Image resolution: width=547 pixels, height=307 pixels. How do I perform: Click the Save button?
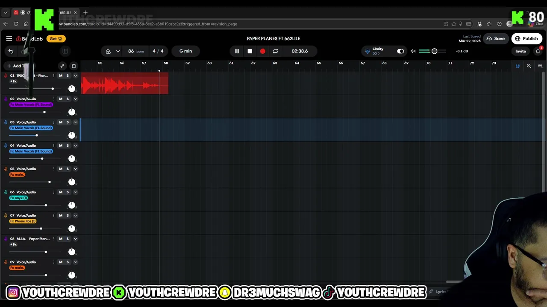tap(495, 39)
